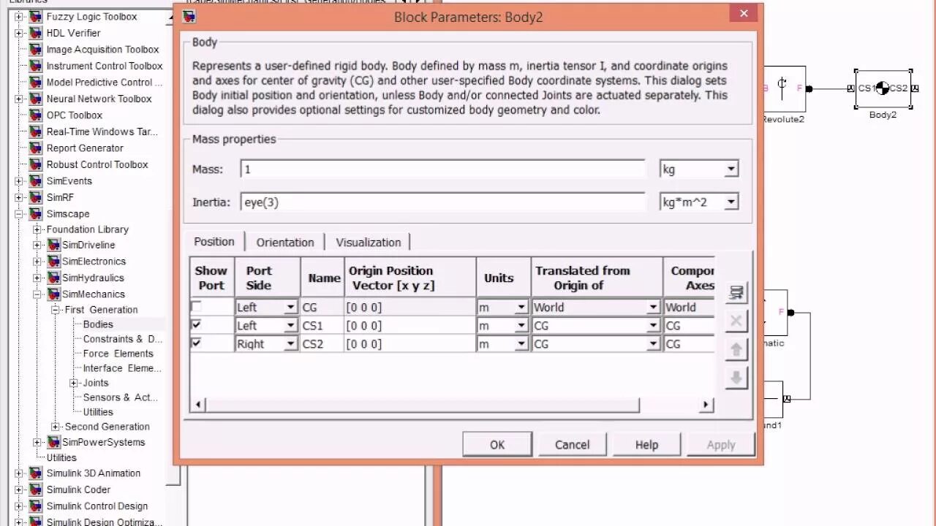This screenshot has height=526, width=936.
Task: Click the Simulink Coder icon
Action: pyautogui.click(x=36, y=489)
